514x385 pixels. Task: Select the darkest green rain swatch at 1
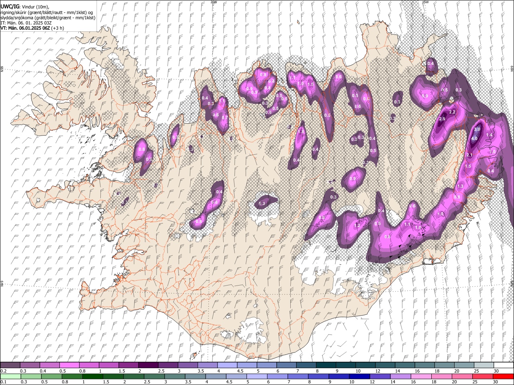(x=92, y=376)
